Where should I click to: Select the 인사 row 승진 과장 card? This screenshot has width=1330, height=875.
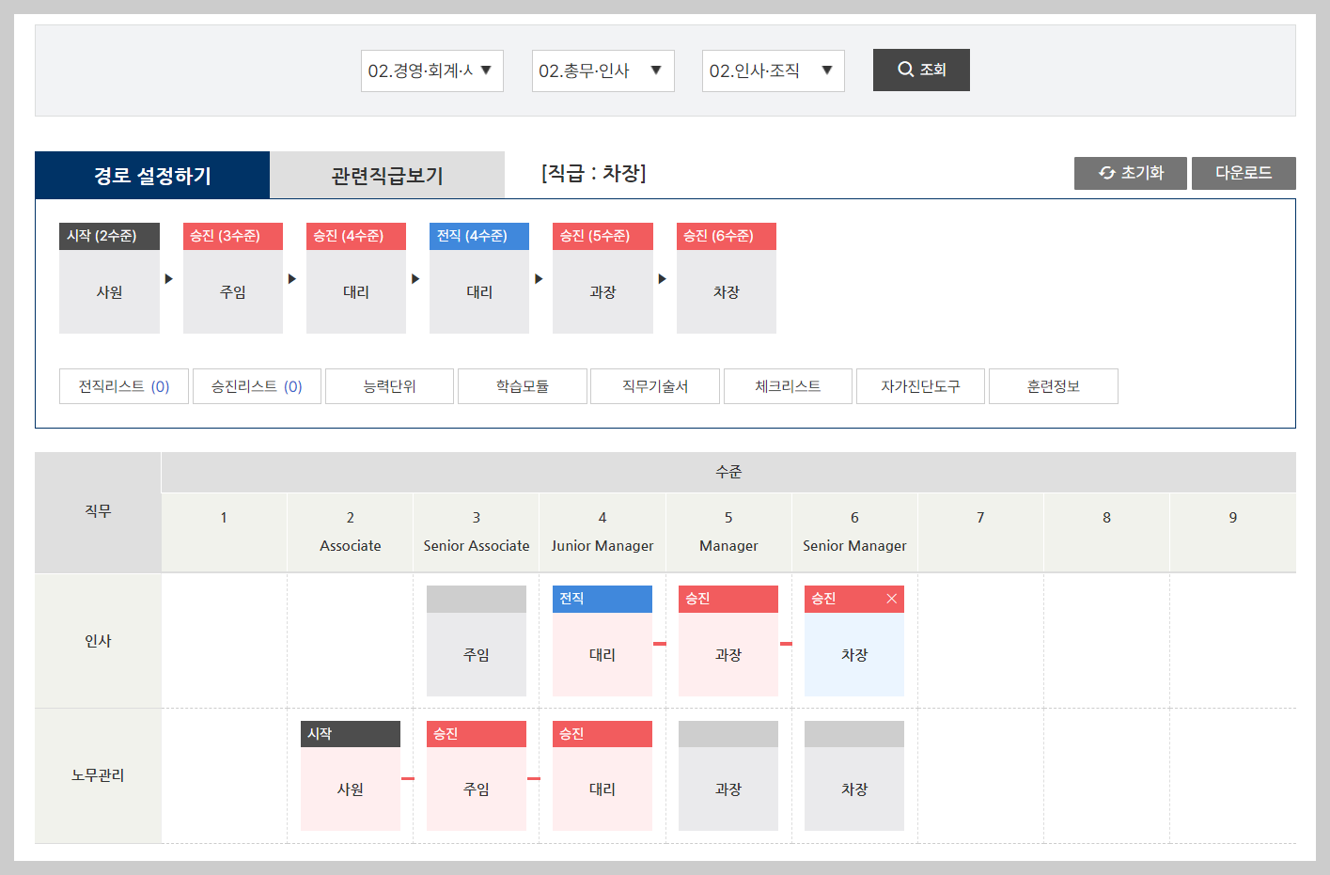click(728, 641)
